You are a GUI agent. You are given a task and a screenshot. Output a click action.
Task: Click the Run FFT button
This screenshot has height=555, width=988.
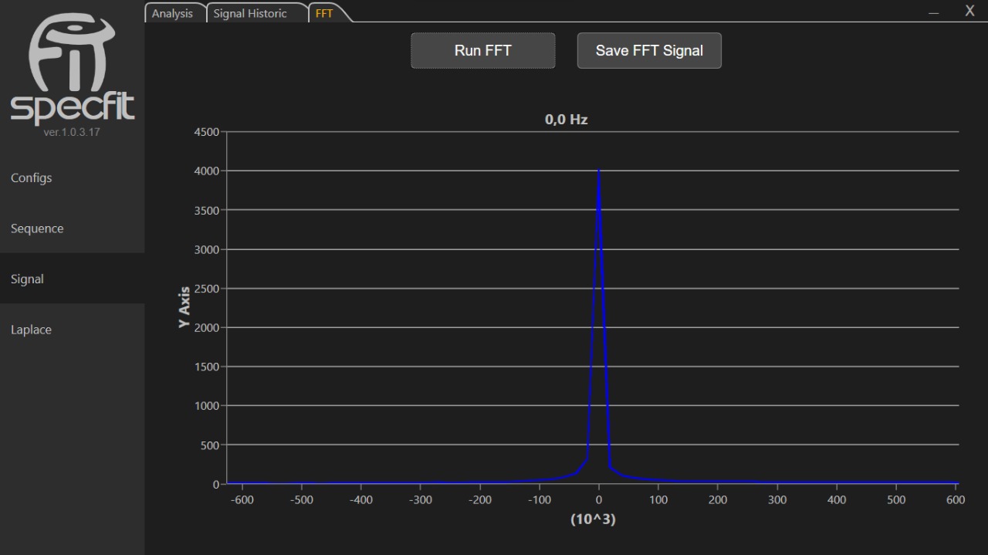pyautogui.click(x=482, y=50)
